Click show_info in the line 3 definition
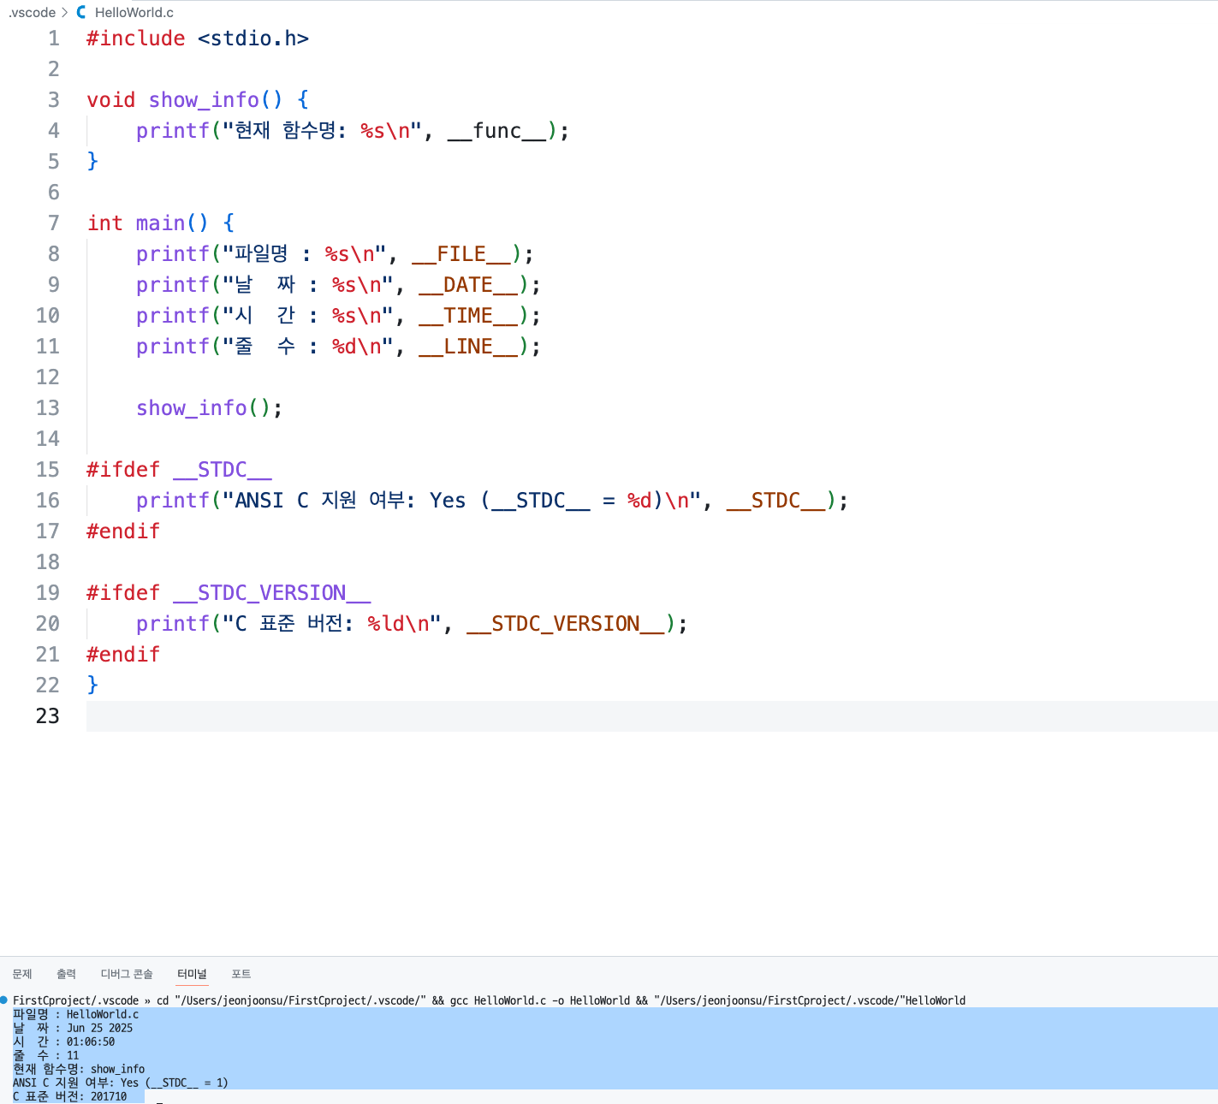The height and width of the screenshot is (1104, 1218). click(x=204, y=100)
